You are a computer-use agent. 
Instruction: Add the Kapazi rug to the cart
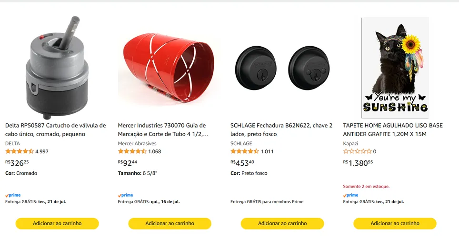click(x=395, y=223)
